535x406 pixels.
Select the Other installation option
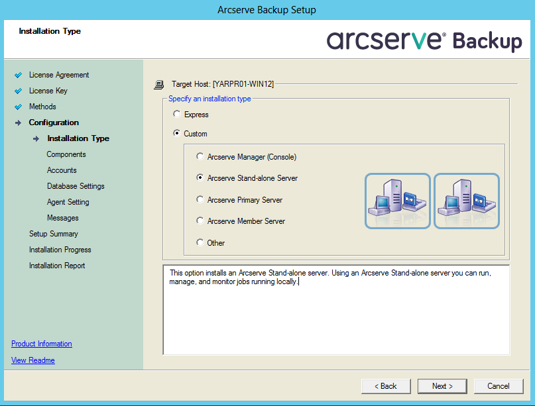tap(200, 242)
